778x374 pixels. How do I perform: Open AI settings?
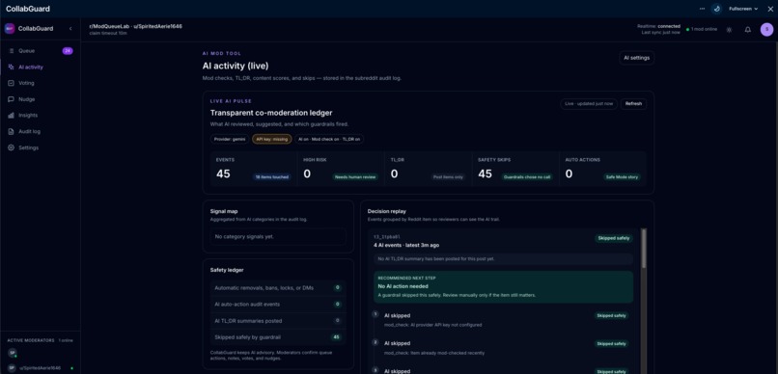637,58
